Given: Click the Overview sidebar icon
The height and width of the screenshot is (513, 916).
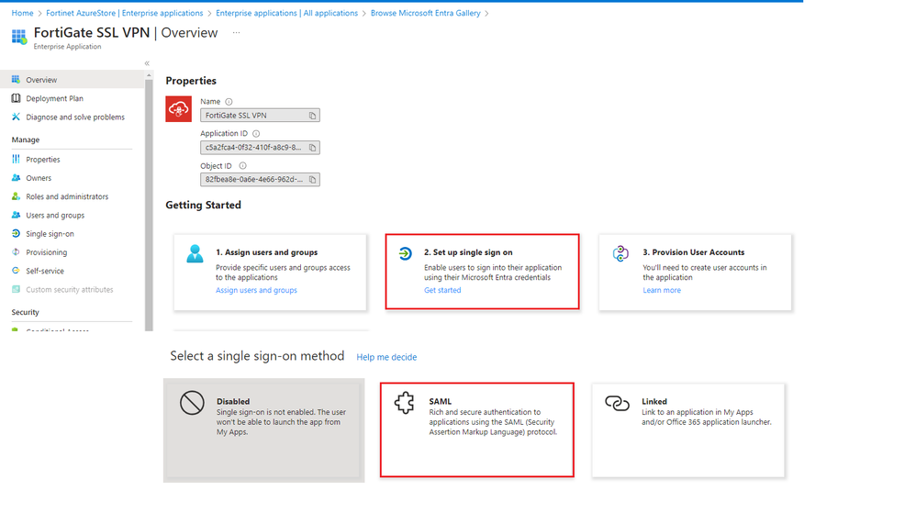Looking at the screenshot, I should point(16,80).
